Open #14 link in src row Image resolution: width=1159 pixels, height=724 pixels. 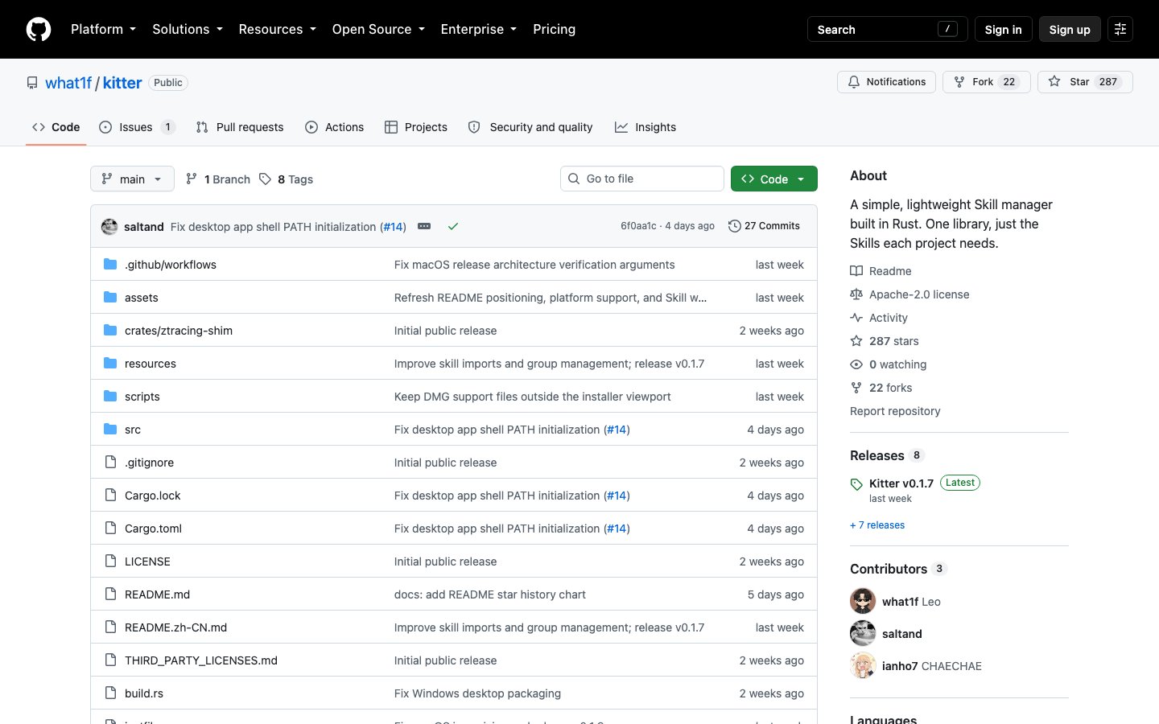(x=617, y=430)
